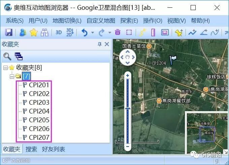Pan map right with compass arrow
This screenshot has width=229, height=165.
point(133,57)
